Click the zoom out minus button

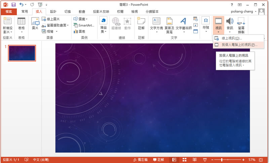click(212, 160)
